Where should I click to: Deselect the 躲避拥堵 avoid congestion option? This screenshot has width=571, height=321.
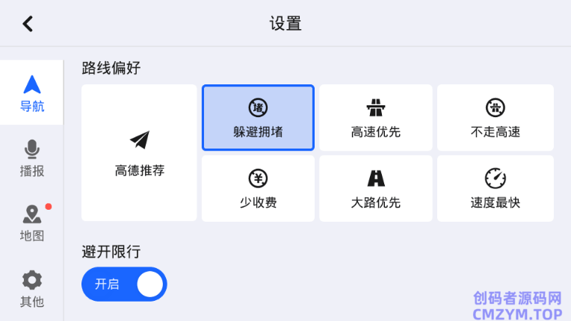258,118
